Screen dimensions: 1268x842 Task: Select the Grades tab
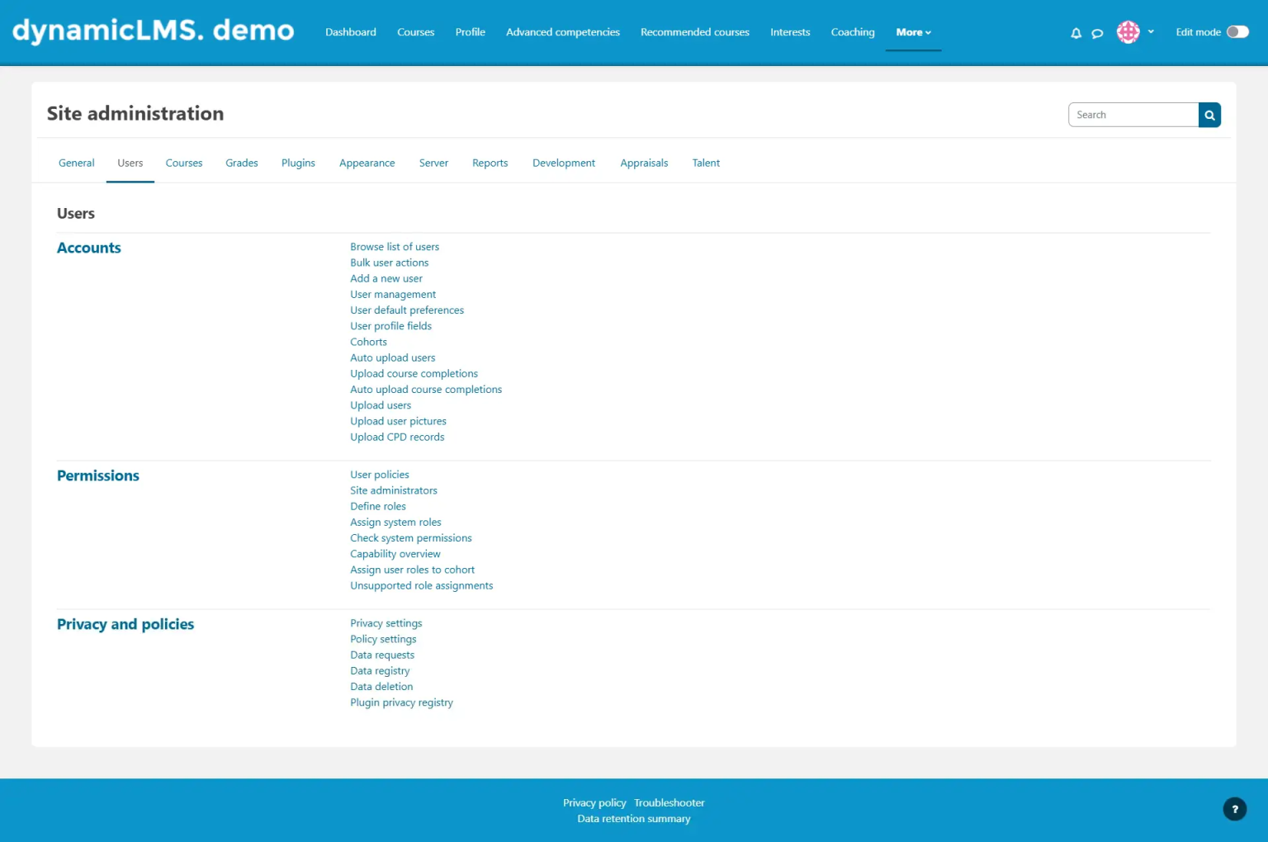click(242, 163)
